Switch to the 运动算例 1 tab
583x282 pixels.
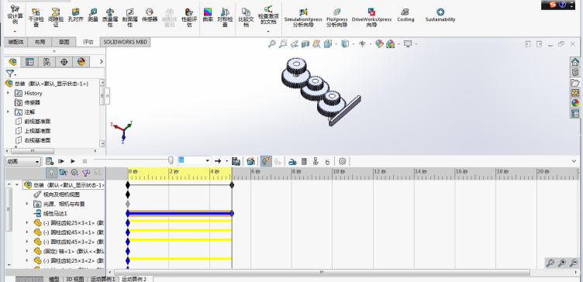(x=103, y=279)
